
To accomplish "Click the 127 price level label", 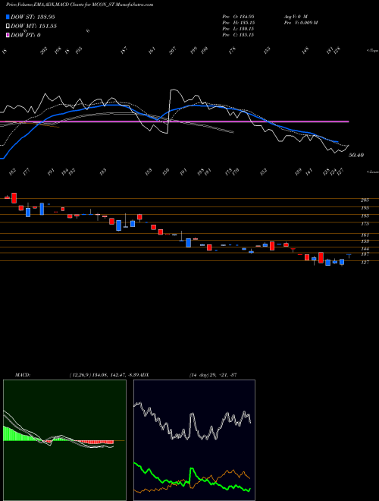I will point(365,263).
